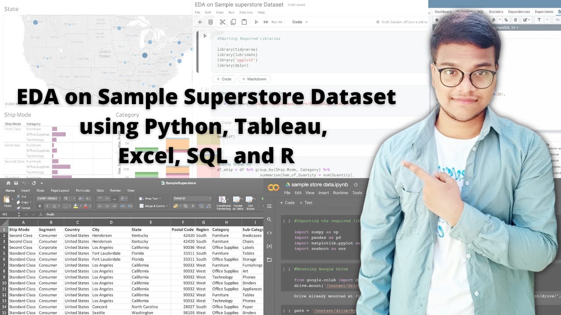Screen dimensions: 561x315
Task: Click Increase font size icon in Excel
Action: click(82, 198)
